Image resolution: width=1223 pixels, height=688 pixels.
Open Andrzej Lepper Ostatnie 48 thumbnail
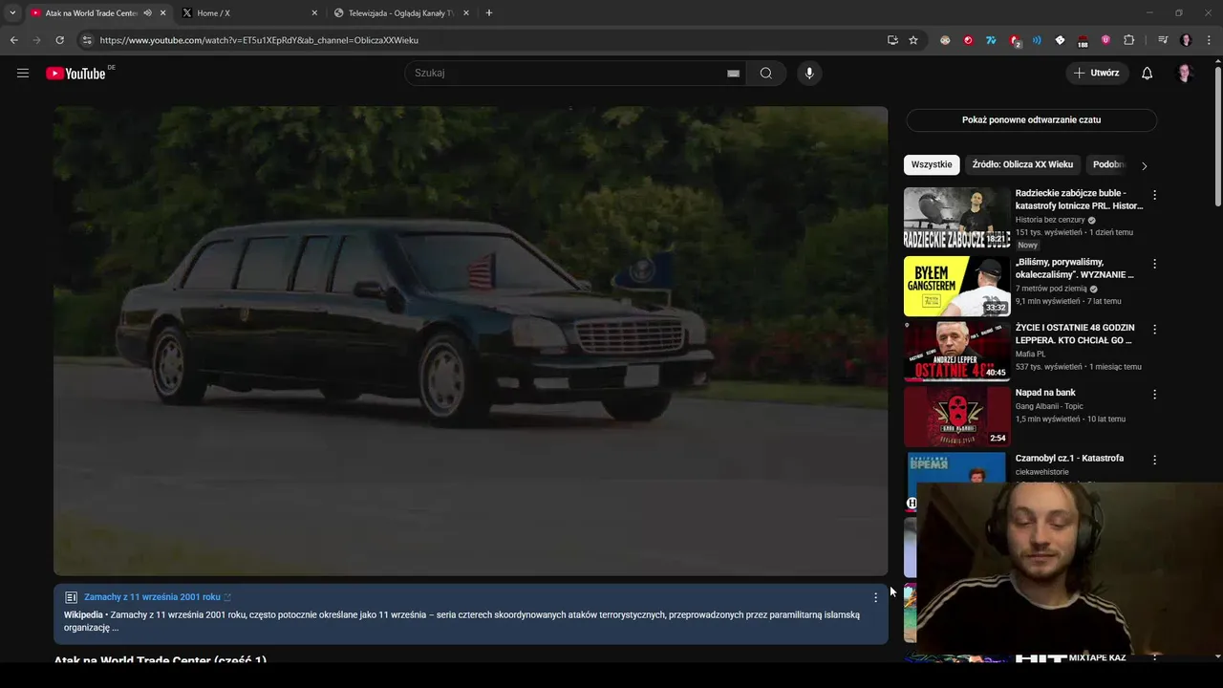tap(956, 352)
